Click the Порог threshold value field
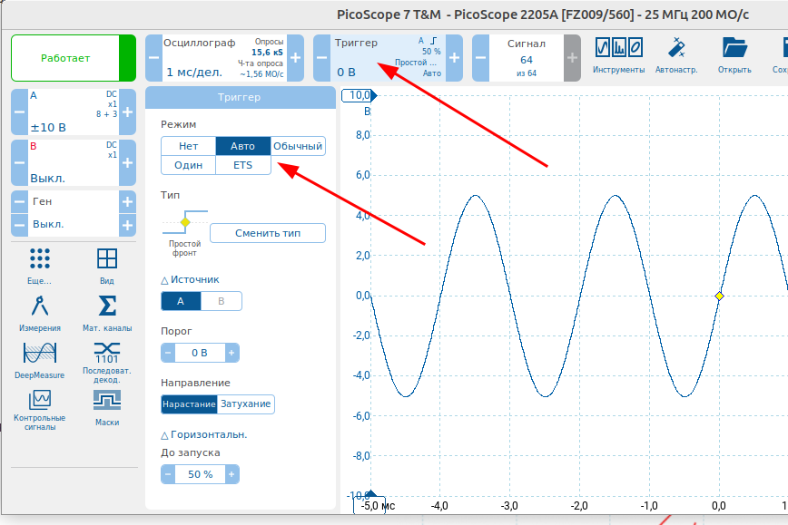Screen dimensions: 788x525 [199, 353]
